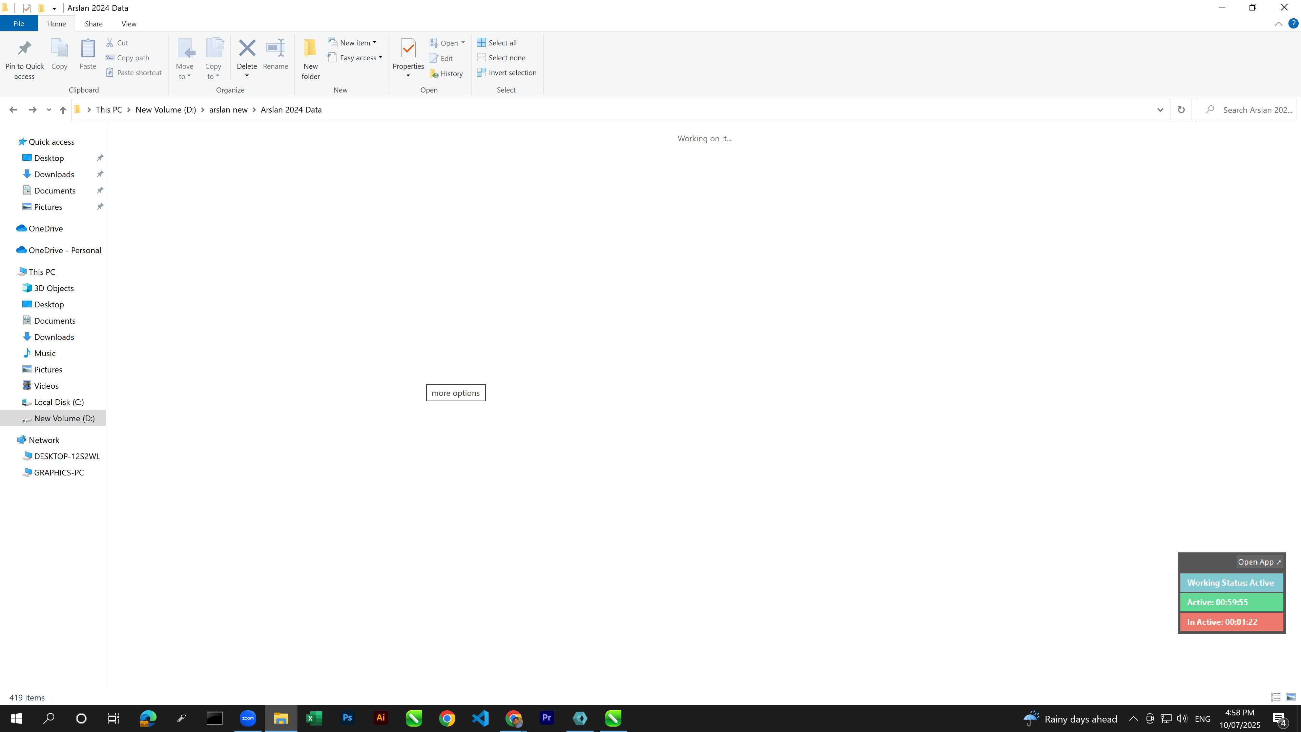Click the Properties checkmark icon
Image resolution: width=1301 pixels, height=732 pixels.
click(x=408, y=48)
